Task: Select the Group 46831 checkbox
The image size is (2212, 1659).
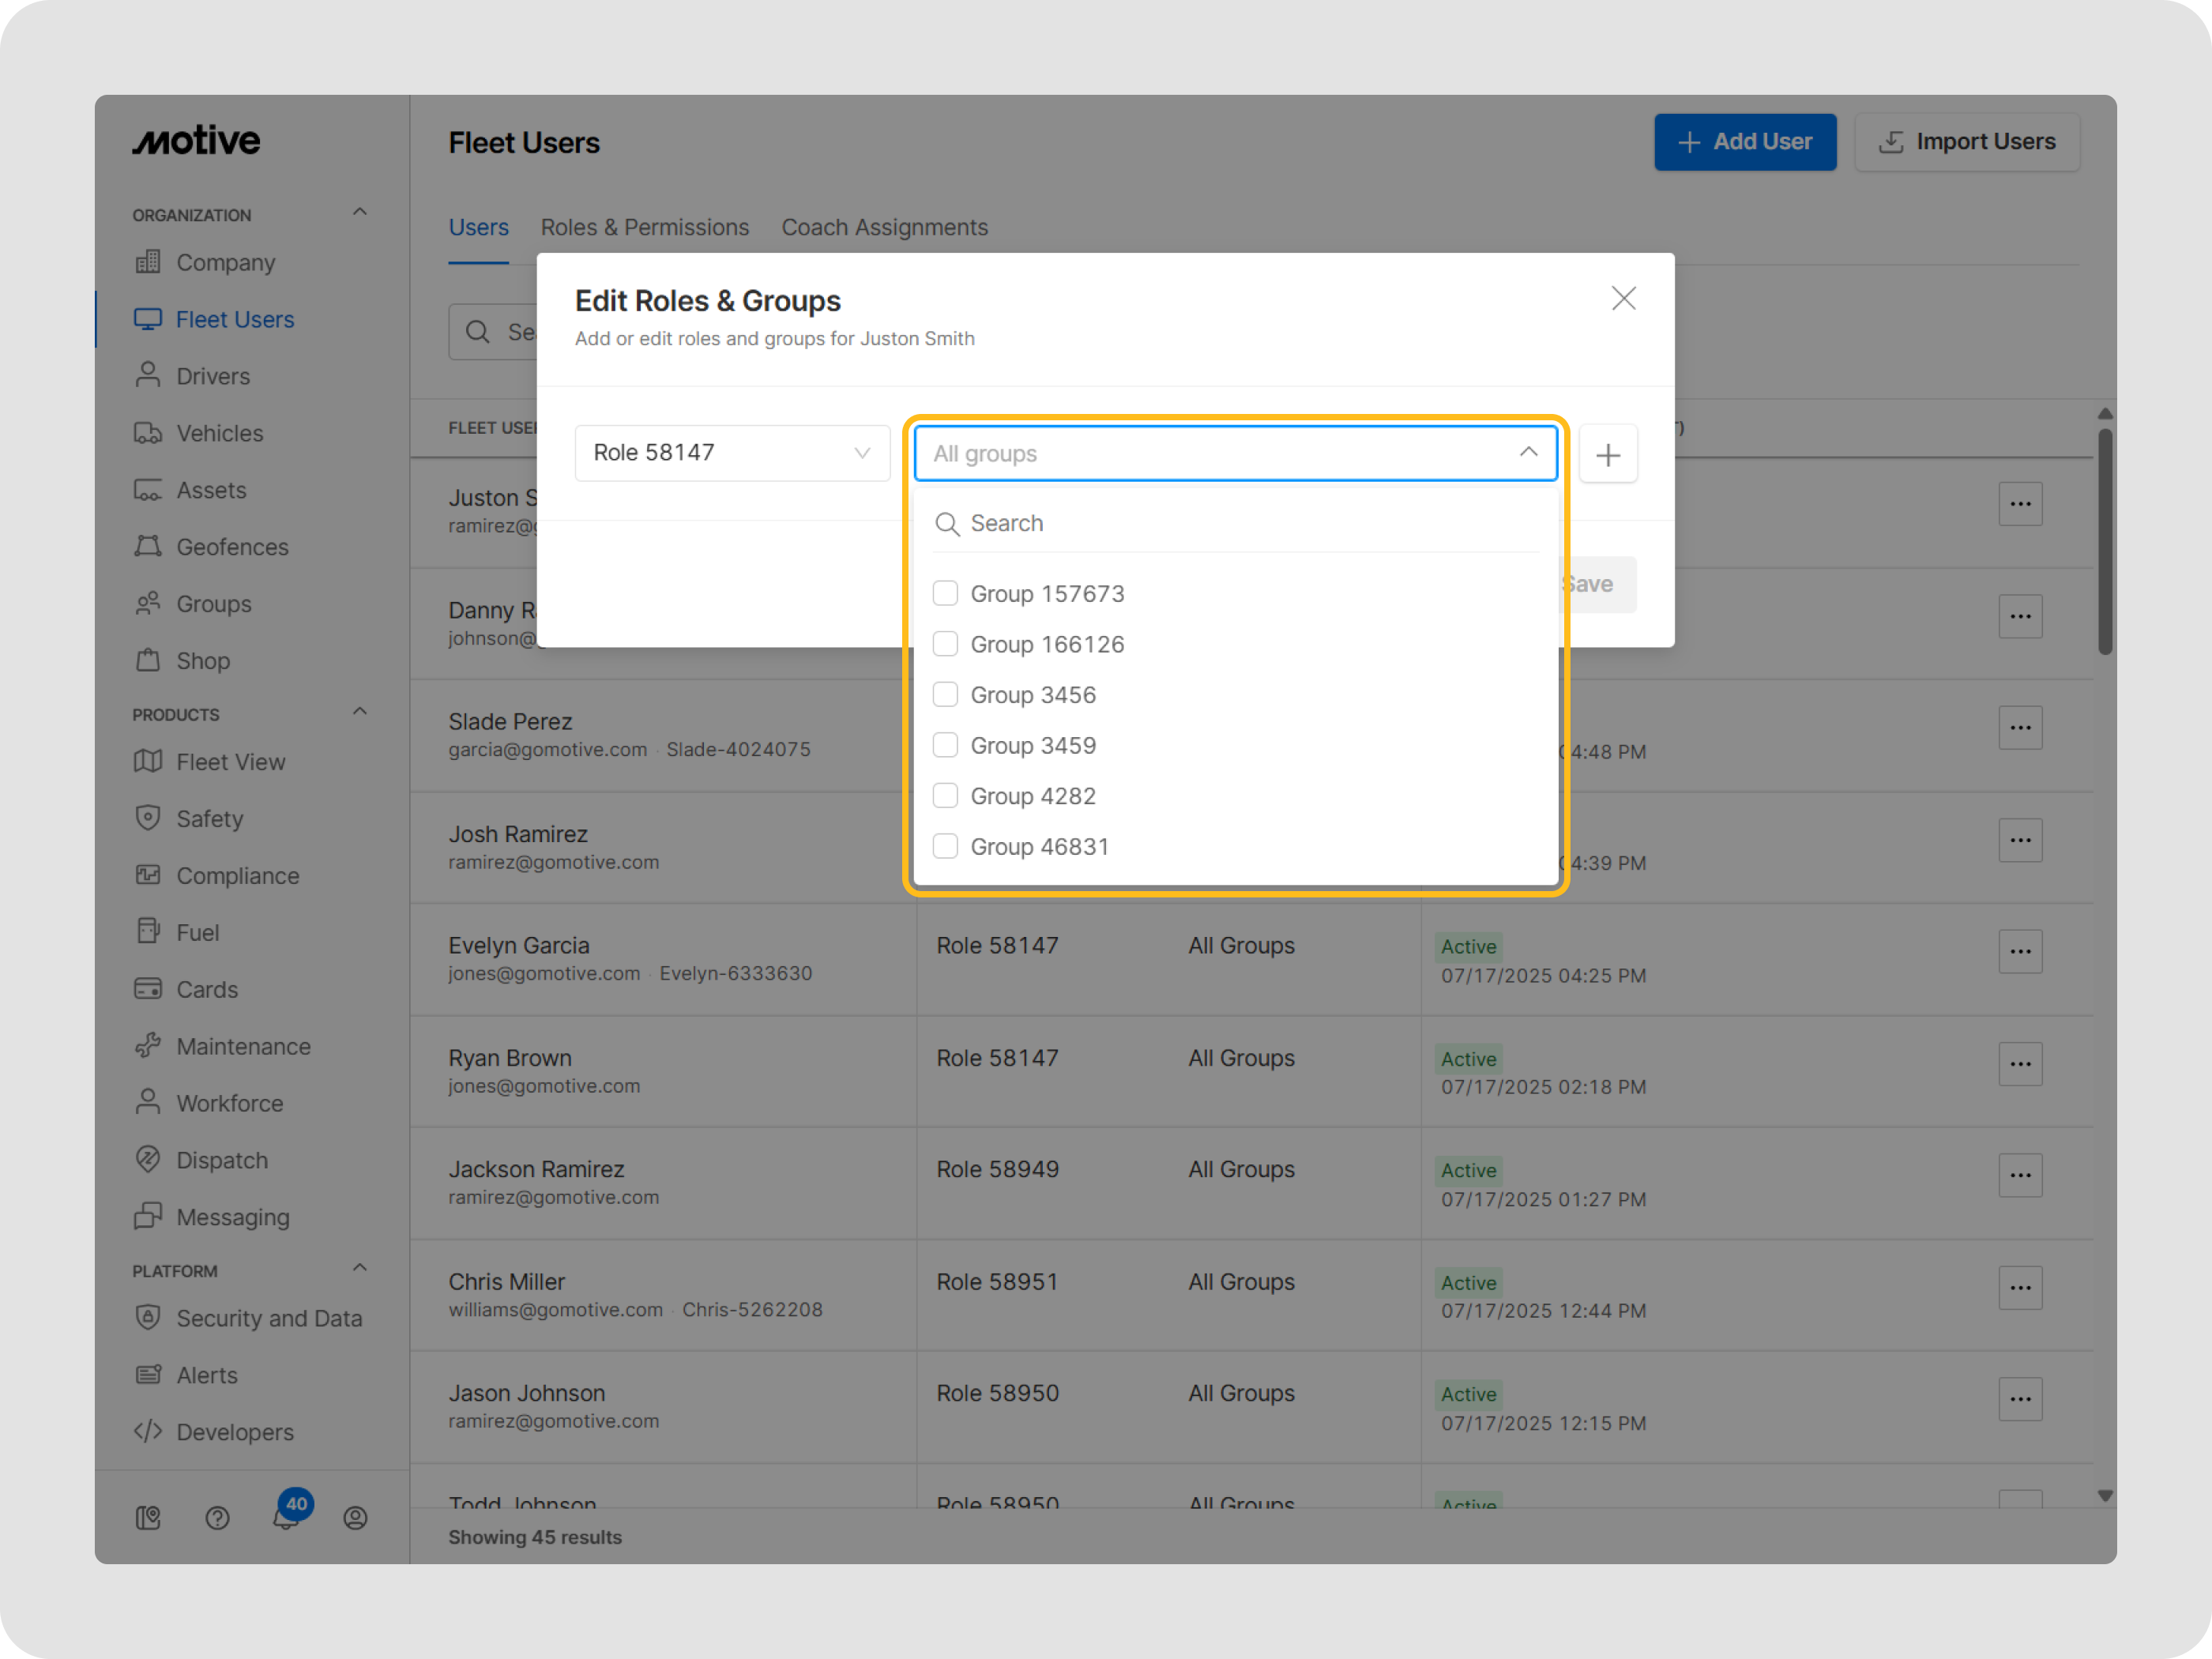Action: (x=944, y=846)
